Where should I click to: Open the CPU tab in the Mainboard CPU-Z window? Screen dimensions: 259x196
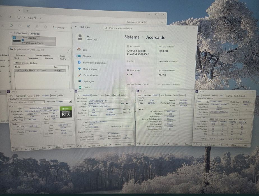(x=78, y=95)
